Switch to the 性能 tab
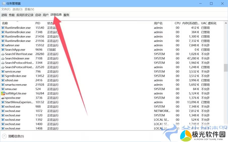Viewport: 228px width, 142px height. click(x=12, y=15)
